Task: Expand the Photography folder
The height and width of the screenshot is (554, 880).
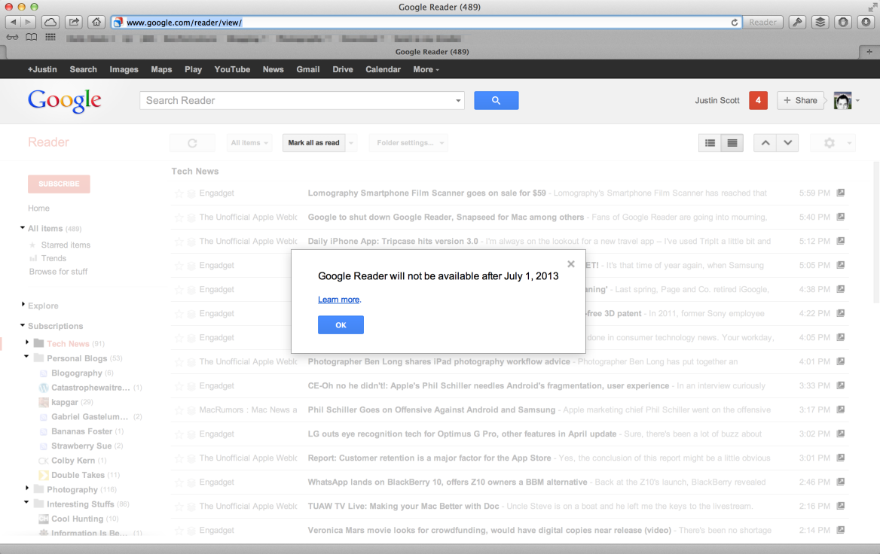Action: click(27, 488)
